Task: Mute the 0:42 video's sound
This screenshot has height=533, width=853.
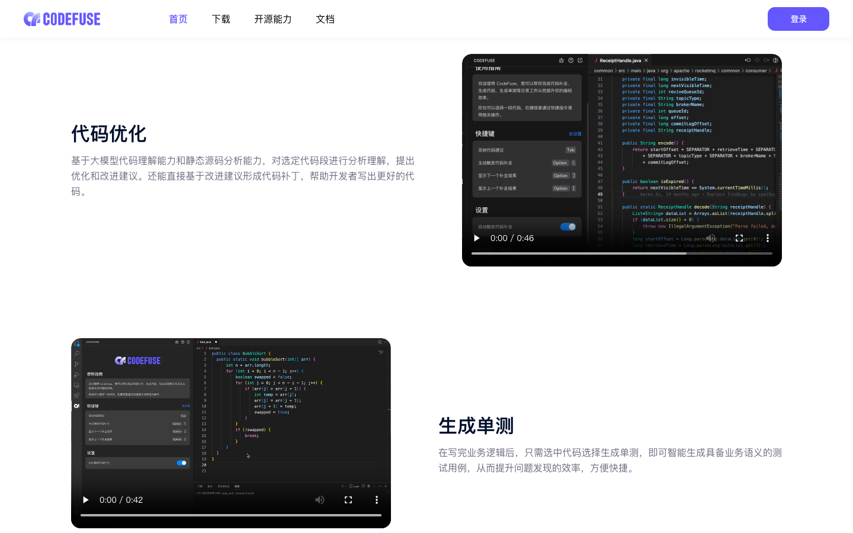Action: coord(320,500)
